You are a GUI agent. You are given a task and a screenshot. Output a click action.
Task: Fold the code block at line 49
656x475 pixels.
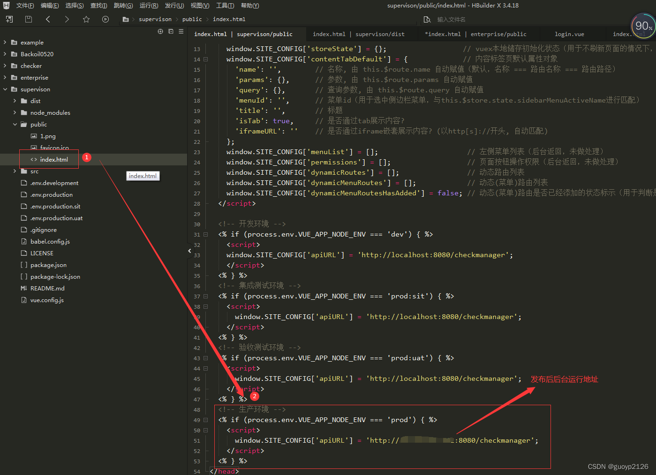coord(205,420)
